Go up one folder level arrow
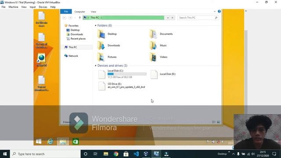This screenshot has height=158, width=281. click(x=80, y=18)
